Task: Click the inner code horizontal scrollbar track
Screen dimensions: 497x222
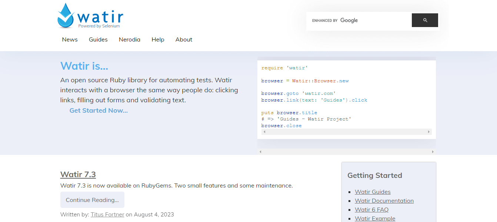Action: click(346, 132)
